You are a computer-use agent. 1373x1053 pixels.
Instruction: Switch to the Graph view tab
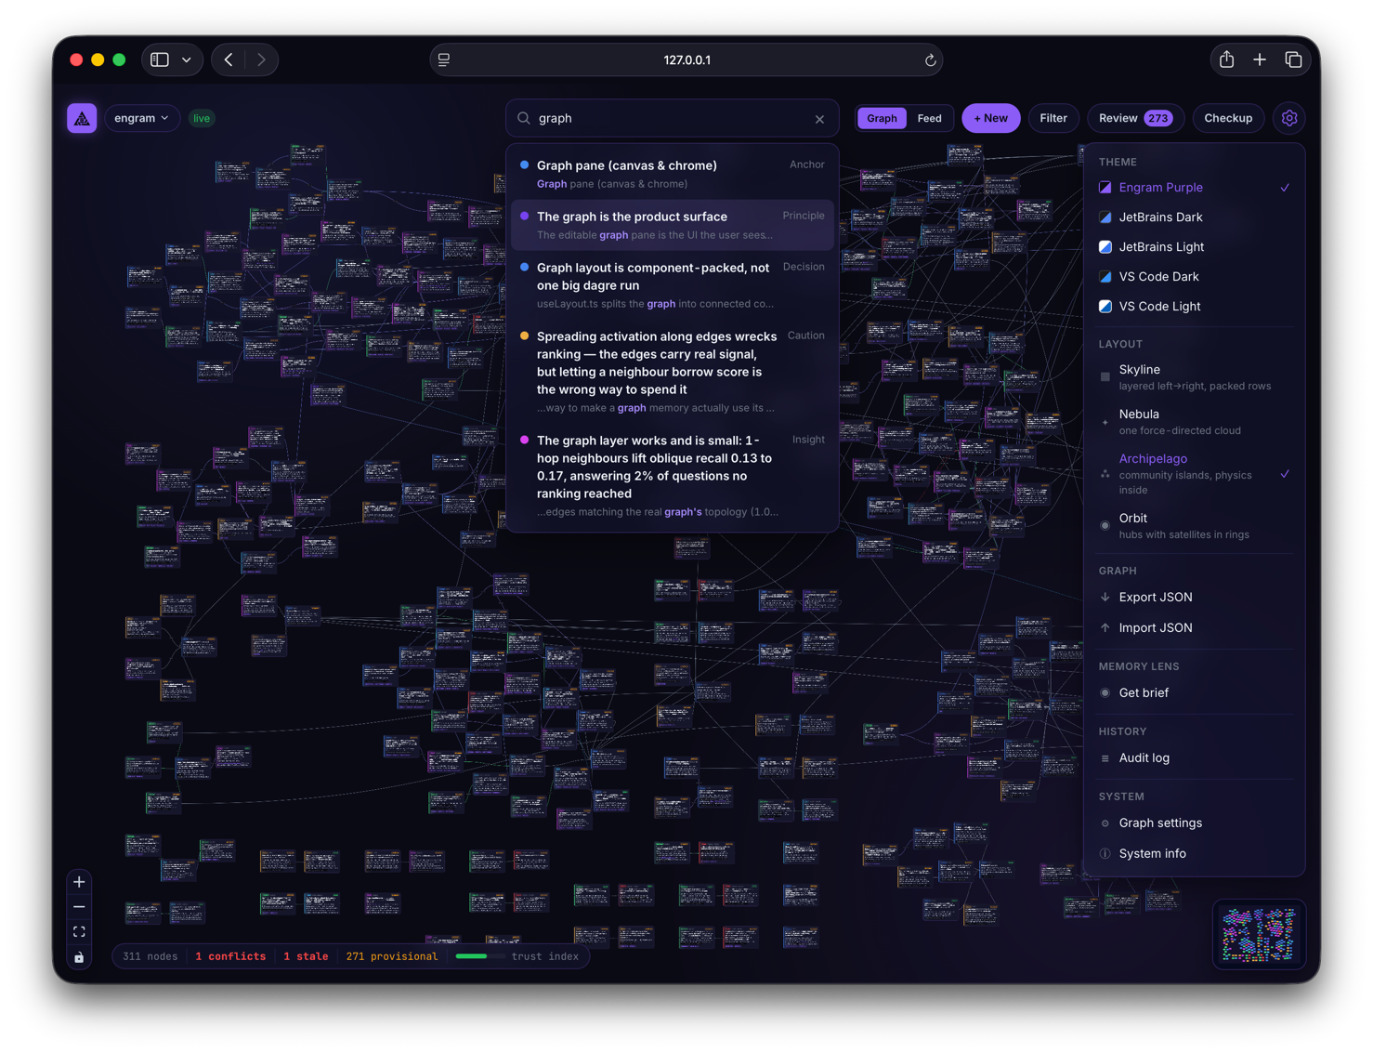[882, 118]
